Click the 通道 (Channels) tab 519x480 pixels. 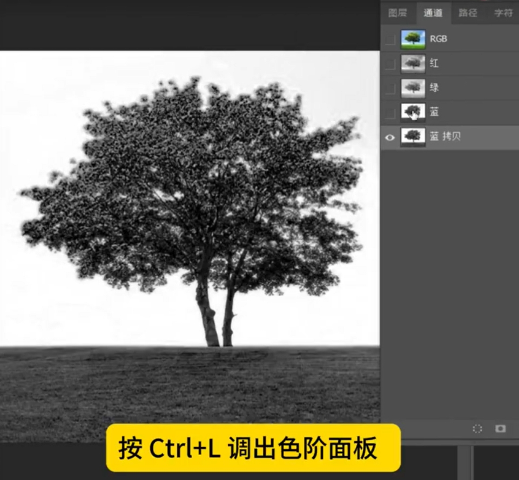[x=434, y=13]
